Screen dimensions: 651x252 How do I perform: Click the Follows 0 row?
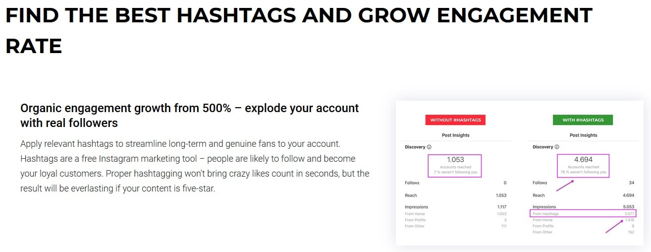455,183
